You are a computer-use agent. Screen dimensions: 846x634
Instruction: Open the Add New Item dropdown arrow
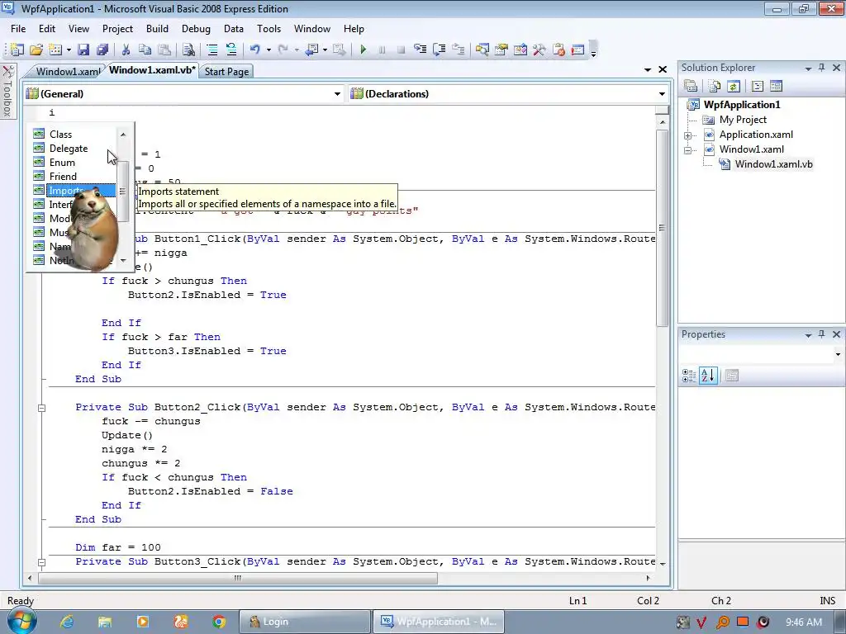click(69, 50)
